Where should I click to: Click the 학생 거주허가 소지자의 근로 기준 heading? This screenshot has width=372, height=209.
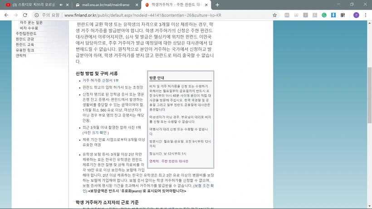107,202
